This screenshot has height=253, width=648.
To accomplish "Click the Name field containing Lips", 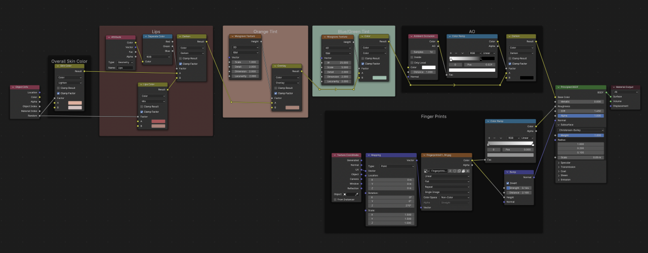I will tap(125, 67).
